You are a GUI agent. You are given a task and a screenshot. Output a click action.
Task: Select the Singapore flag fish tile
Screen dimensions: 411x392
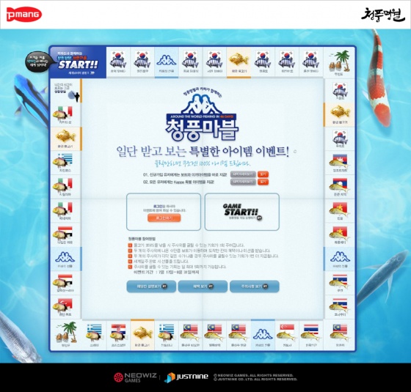click(286, 334)
